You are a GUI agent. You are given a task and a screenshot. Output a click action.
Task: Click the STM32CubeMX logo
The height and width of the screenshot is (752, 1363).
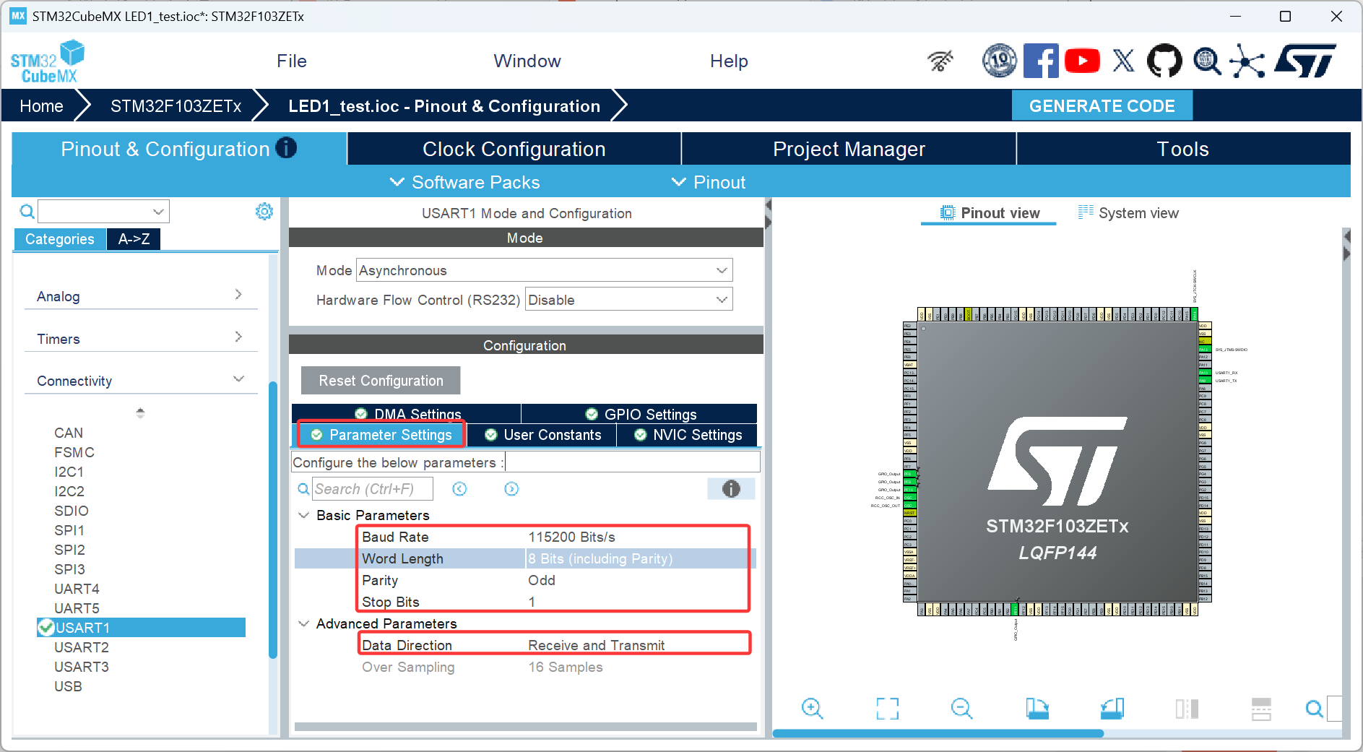(x=48, y=61)
